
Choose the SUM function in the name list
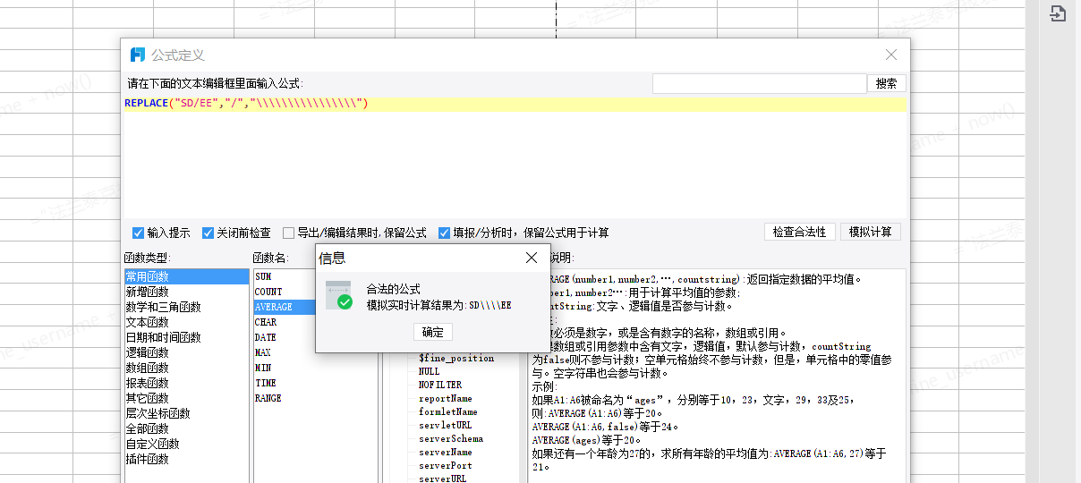click(262, 277)
